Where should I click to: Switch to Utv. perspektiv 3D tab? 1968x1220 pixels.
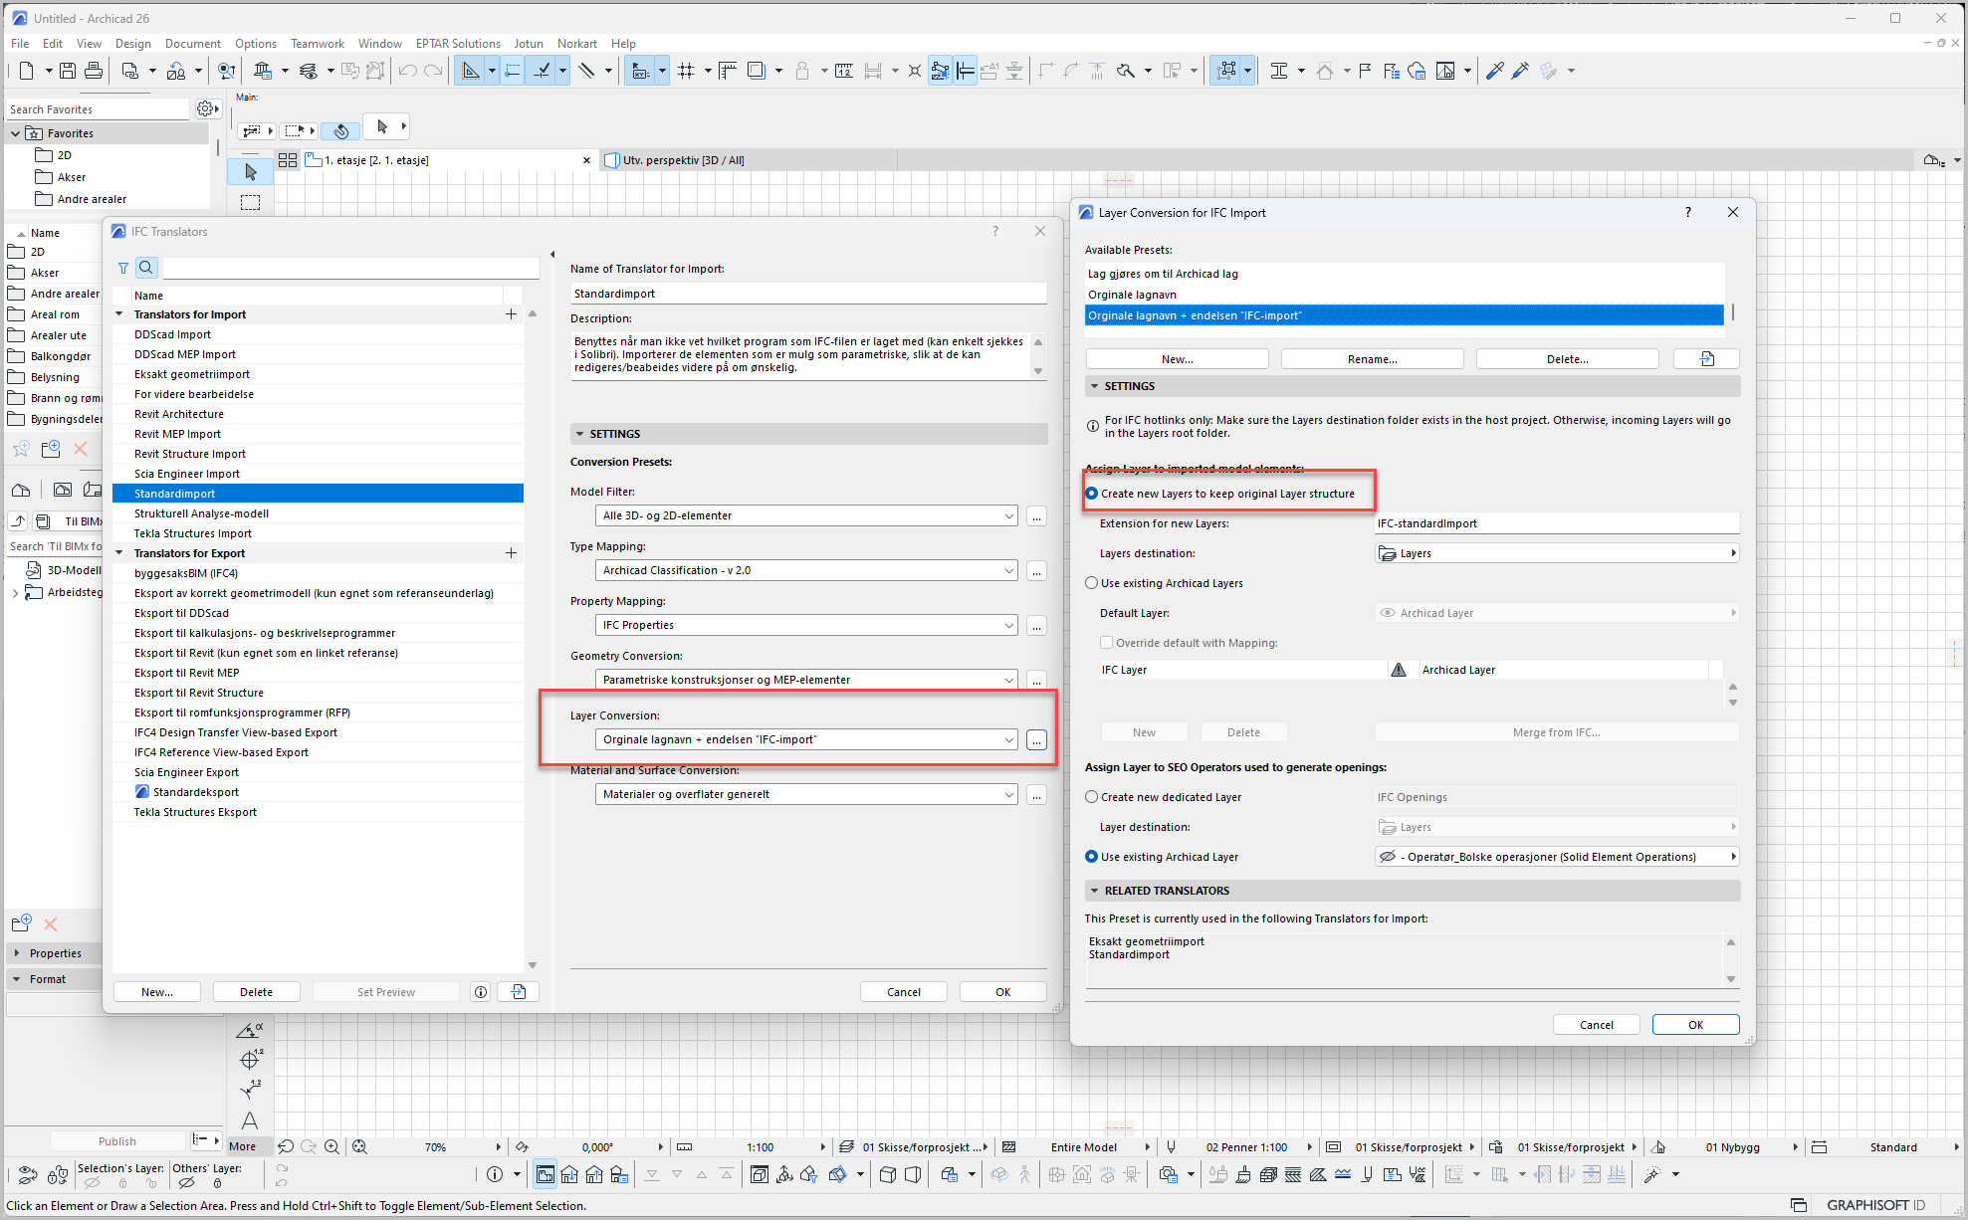click(x=683, y=160)
